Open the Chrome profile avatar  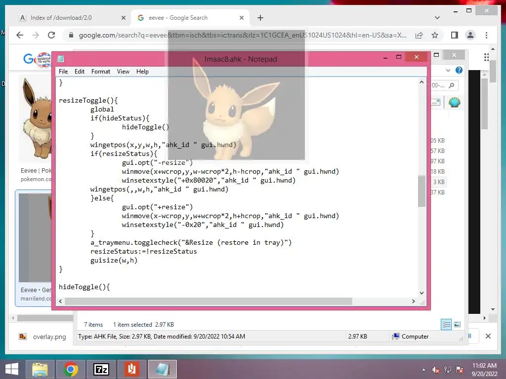point(470,35)
